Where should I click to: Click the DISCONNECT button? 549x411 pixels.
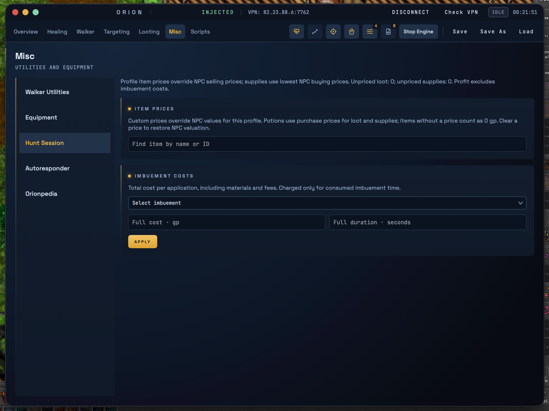[x=411, y=12]
